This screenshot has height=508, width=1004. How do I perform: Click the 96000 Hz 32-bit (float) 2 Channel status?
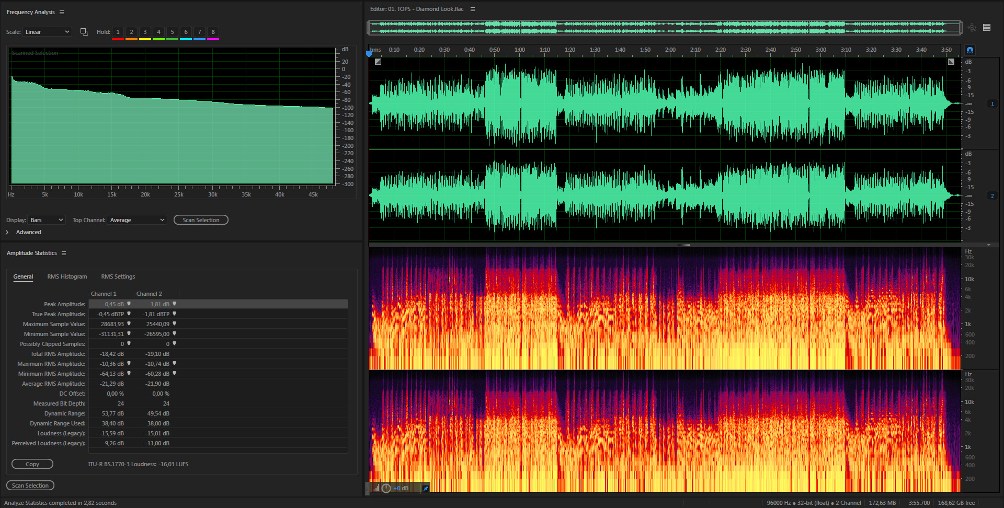coord(814,503)
